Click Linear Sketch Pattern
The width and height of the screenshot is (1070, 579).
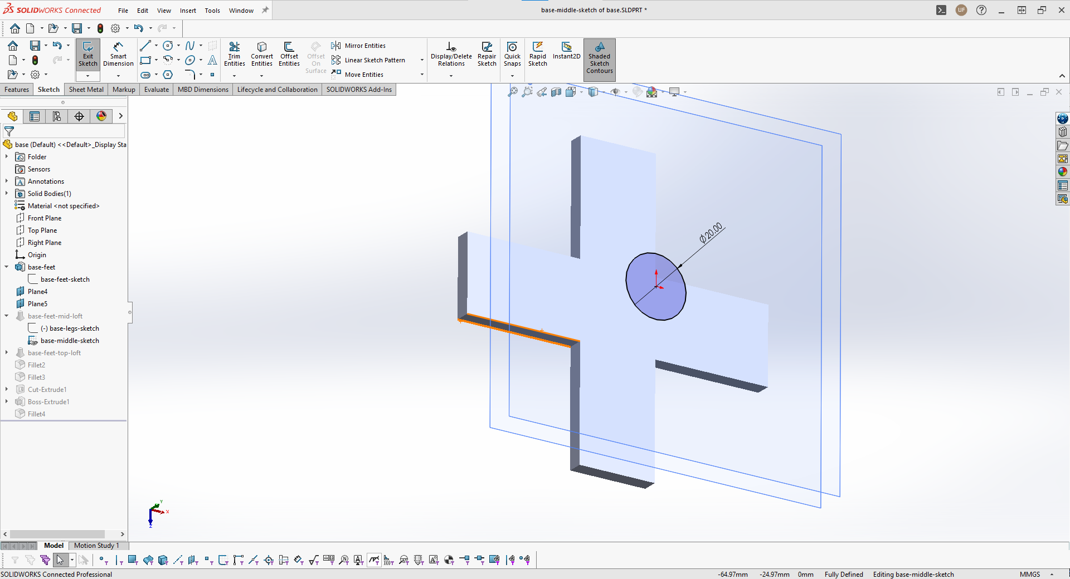point(368,60)
